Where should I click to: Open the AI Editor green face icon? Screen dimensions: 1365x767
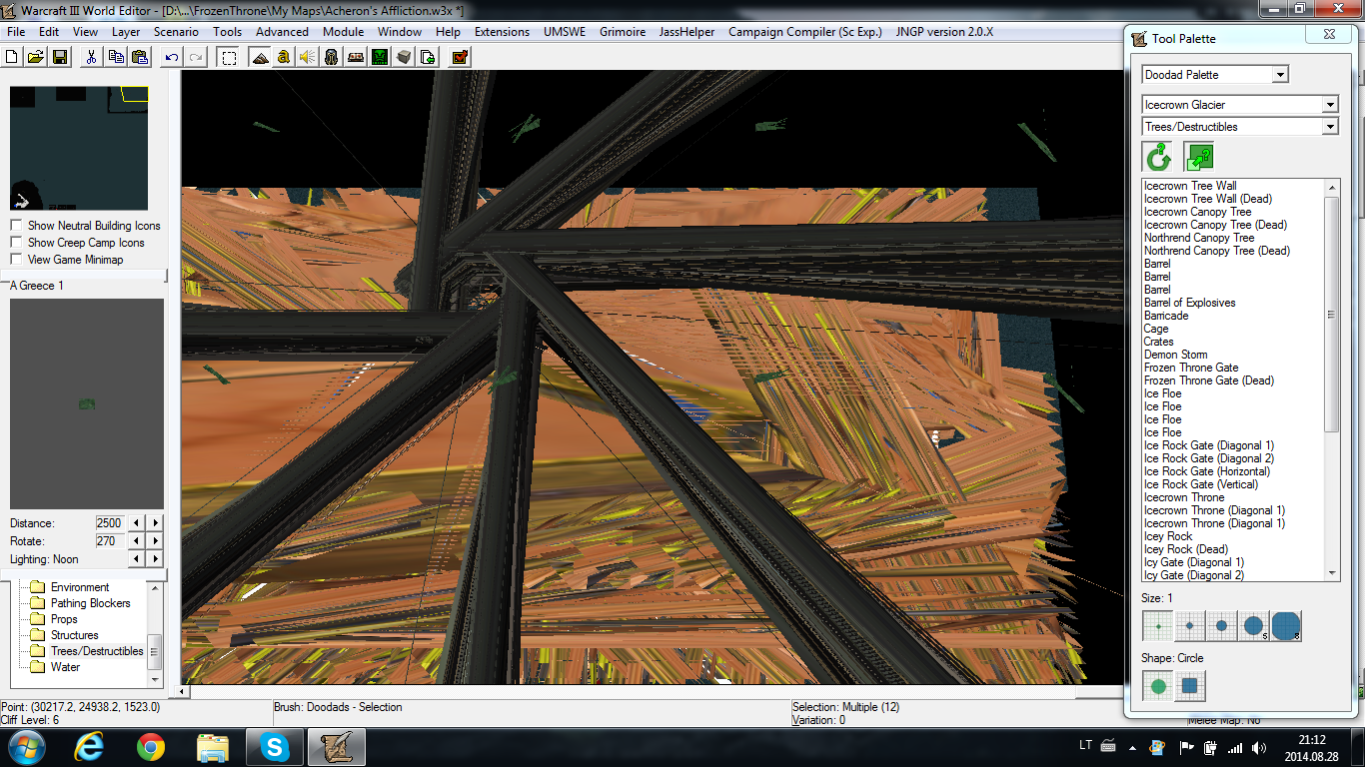coord(380,57)
